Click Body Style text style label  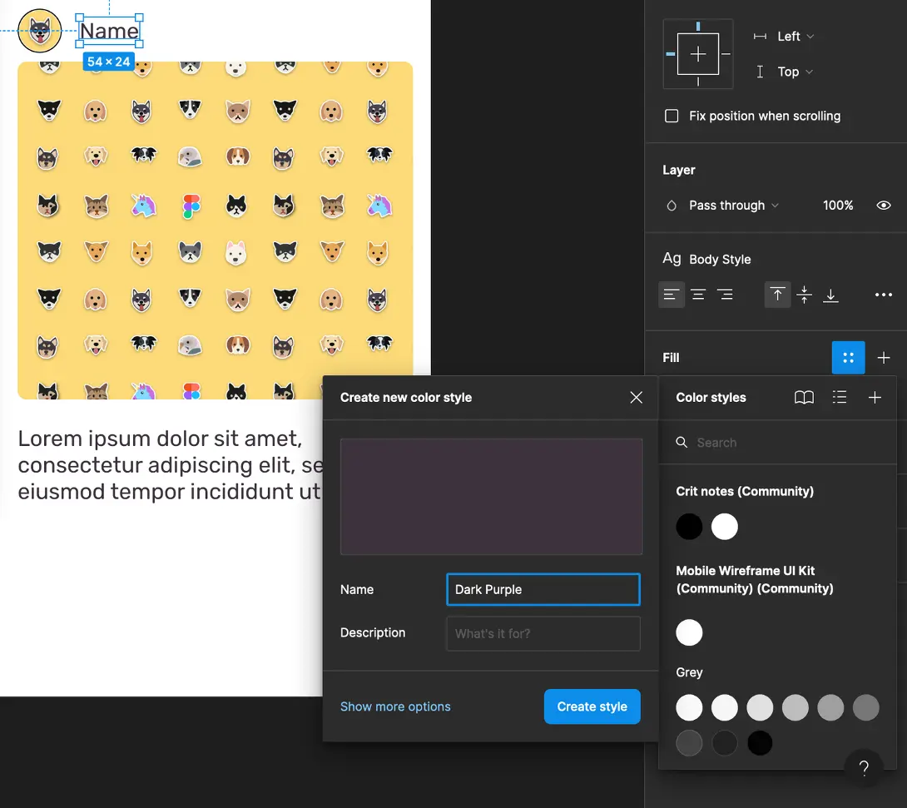pos(720,259)
